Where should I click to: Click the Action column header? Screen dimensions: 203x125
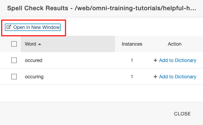[x=175, y=44]
